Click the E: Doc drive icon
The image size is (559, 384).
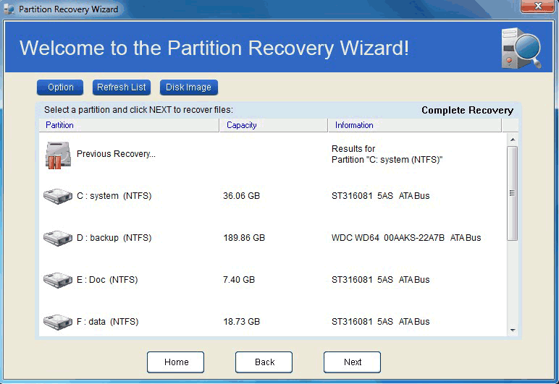(x=58, y=280)
